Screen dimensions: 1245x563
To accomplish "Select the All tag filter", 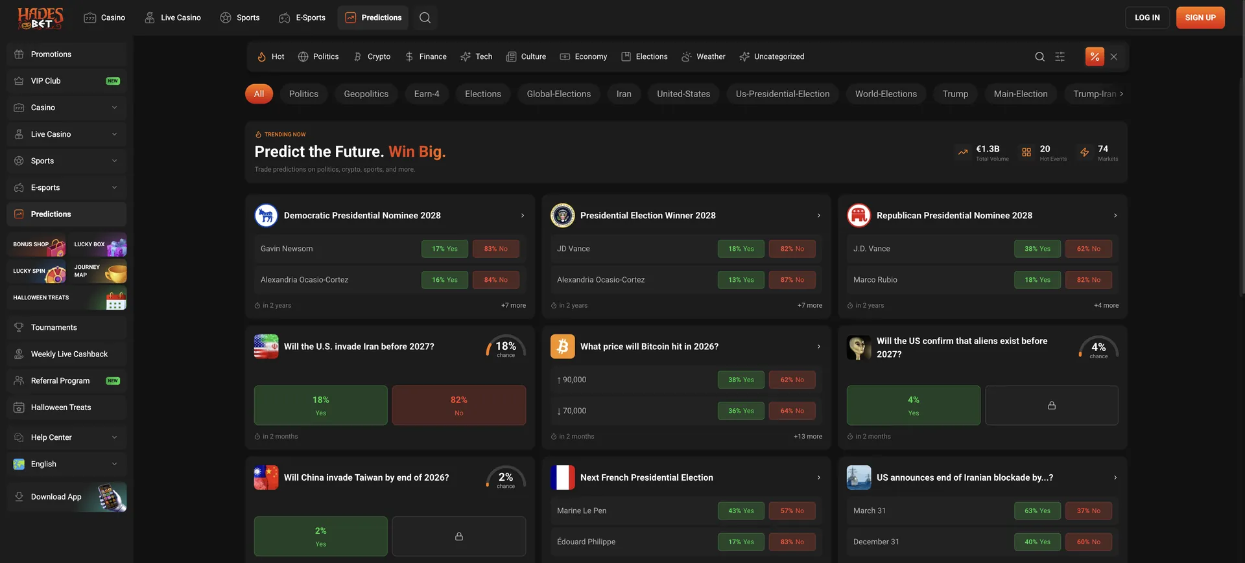I will tap(259, 94).
